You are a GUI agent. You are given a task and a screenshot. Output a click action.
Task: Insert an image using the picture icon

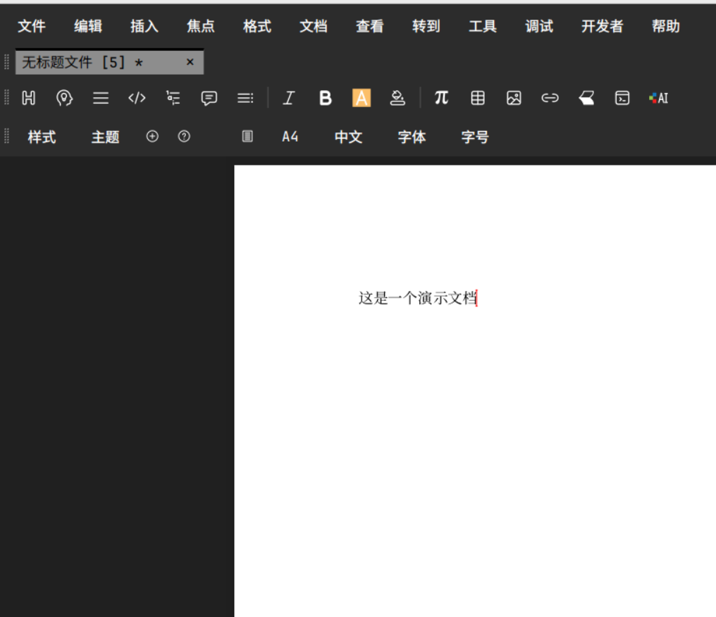pyautogui.click(x=514, y=99)
